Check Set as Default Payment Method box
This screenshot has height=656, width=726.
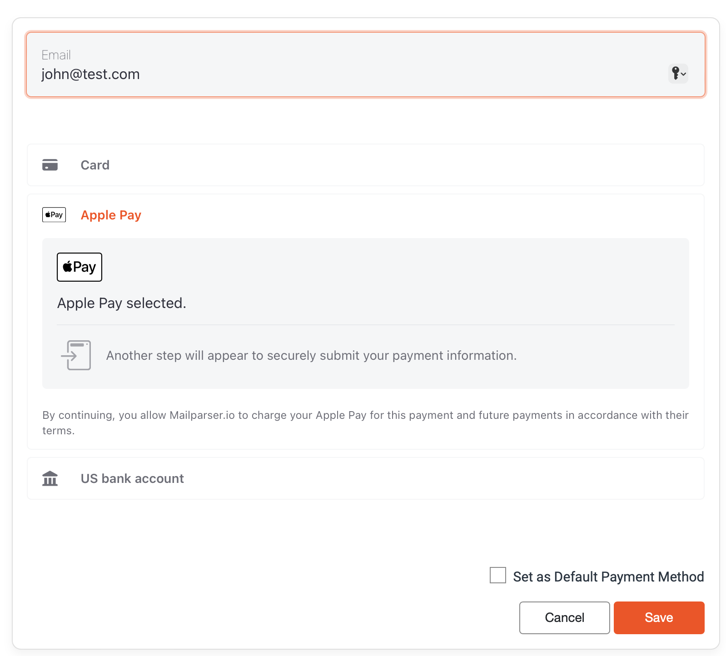coord(498,575)
